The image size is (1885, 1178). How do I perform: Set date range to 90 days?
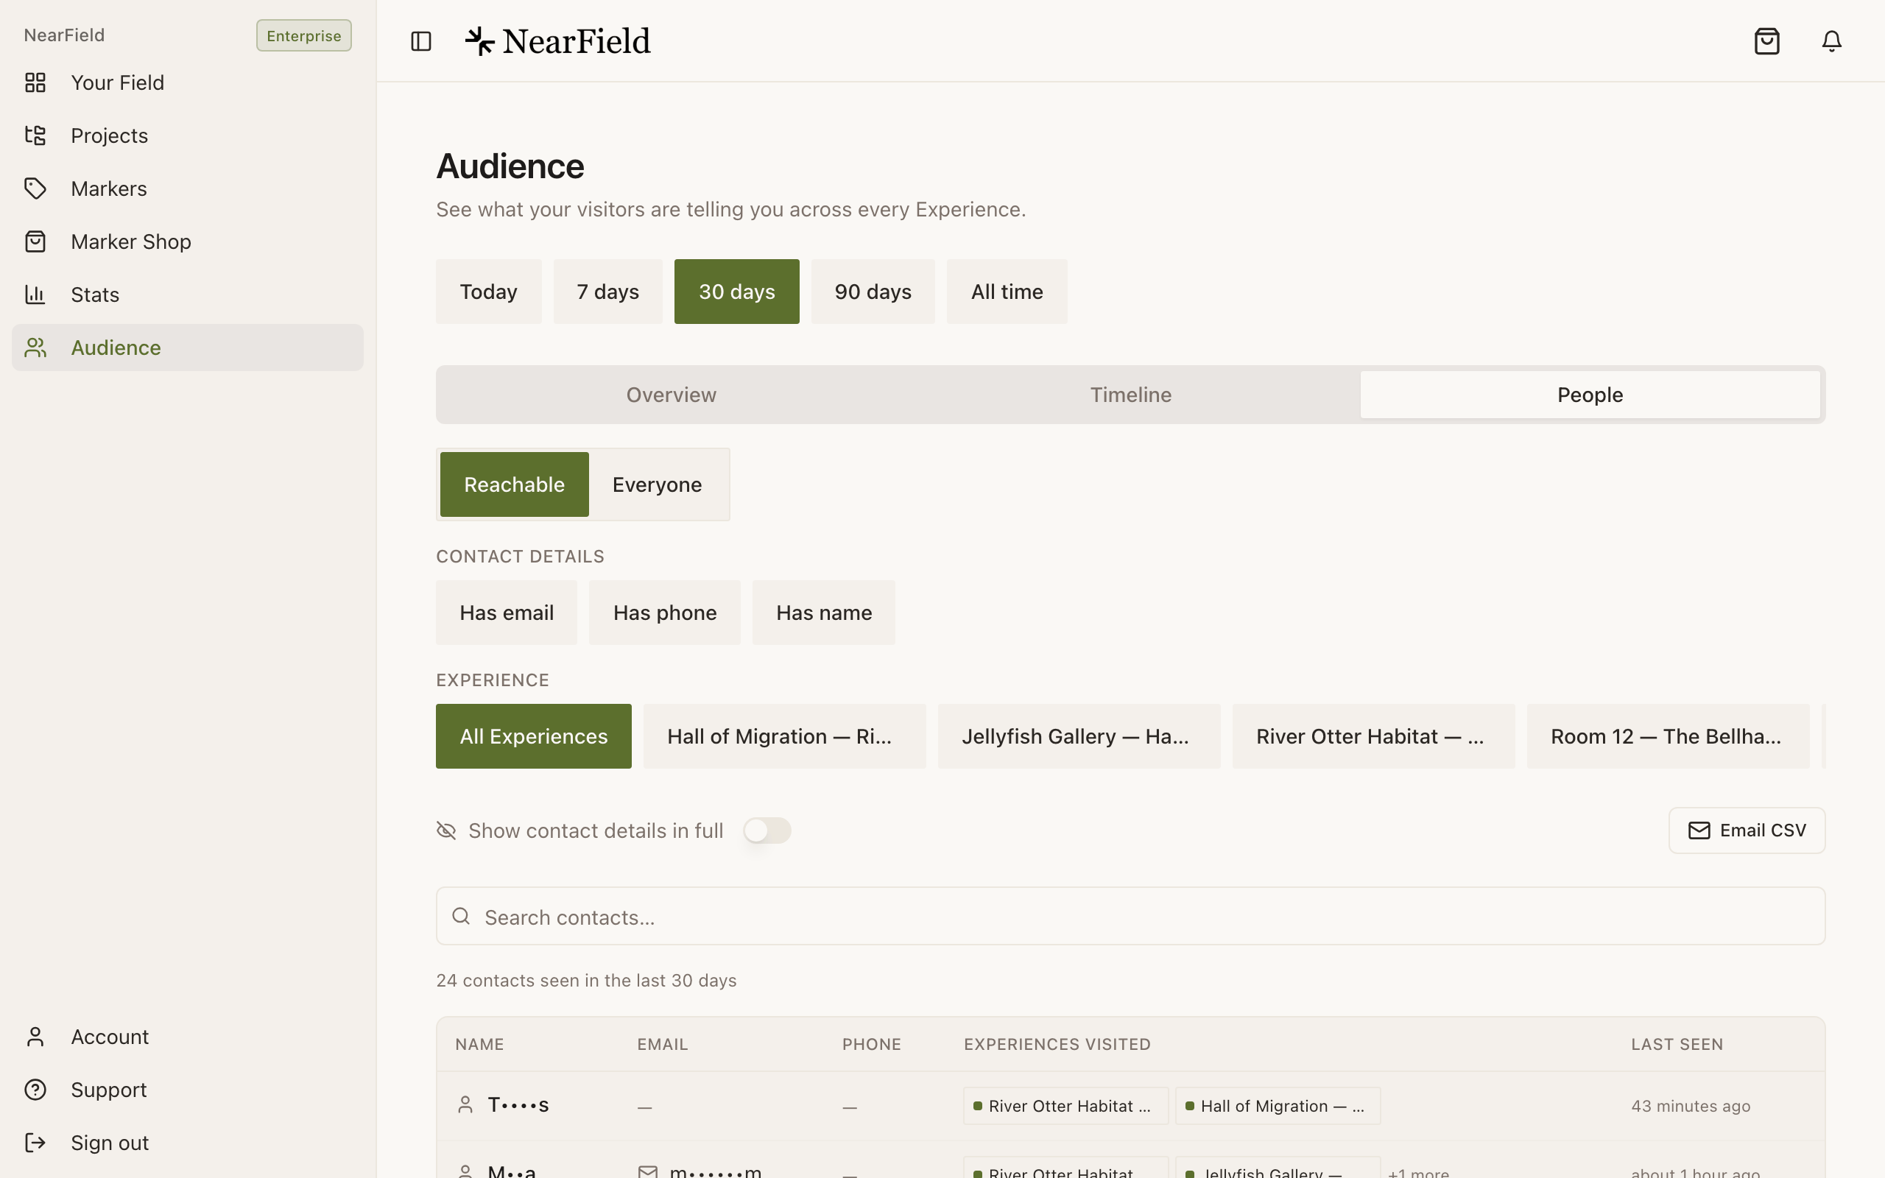click(x=873, y=292)
